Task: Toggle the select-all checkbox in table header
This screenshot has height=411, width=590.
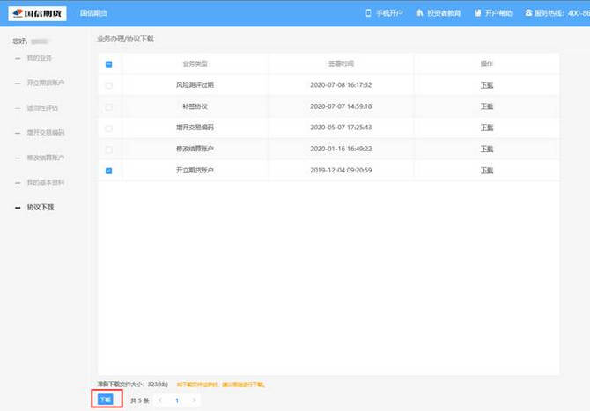Action: pos(109,64)
